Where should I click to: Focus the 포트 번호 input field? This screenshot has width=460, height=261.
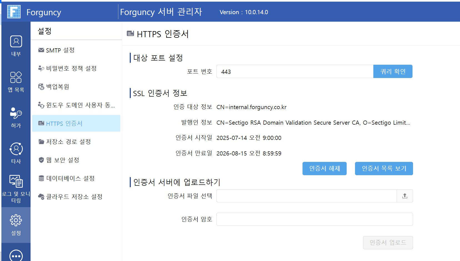[x=295, y=71]
